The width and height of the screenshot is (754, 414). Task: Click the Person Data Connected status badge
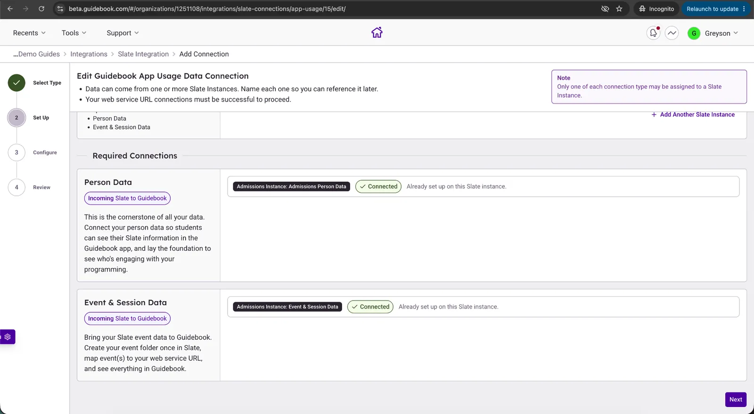point(378,186)
